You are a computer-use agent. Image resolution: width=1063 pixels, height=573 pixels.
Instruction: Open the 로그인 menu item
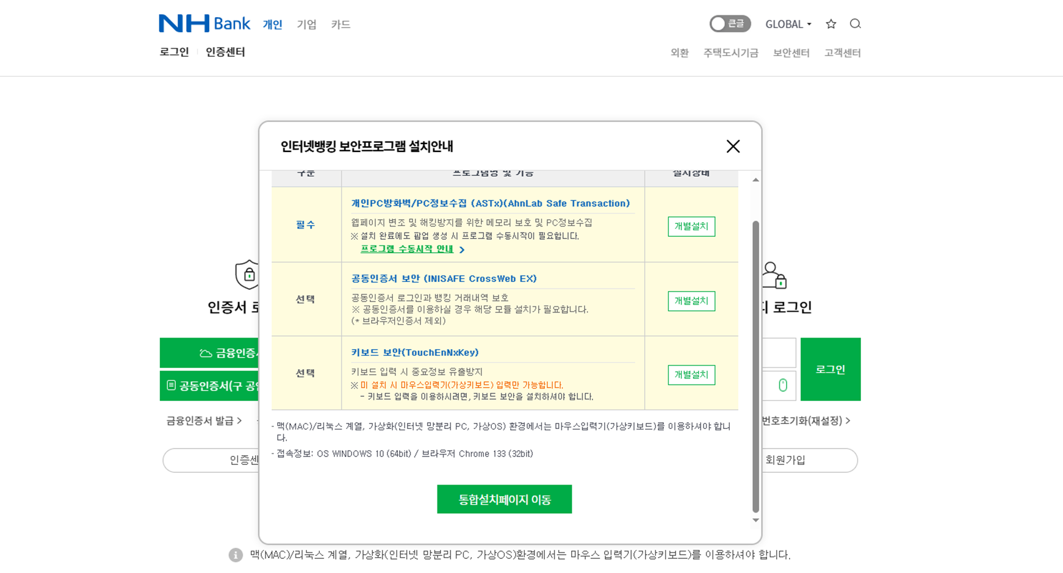coord(175,52)
